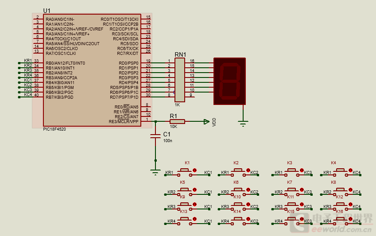Viewport: 376px width, 236px height.
Task: Select push button K11 symbol
Action: pos(292,207)
